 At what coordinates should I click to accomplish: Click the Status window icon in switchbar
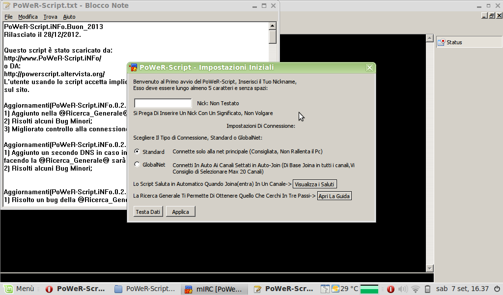[442, 42]
